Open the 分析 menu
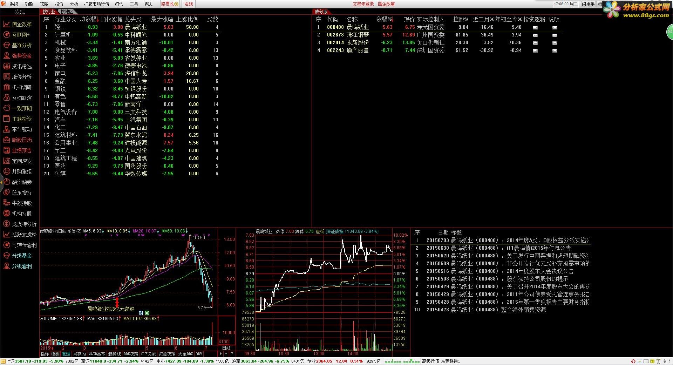The width and height of the screenshot is (673, 365). click(x=74, y=4)
